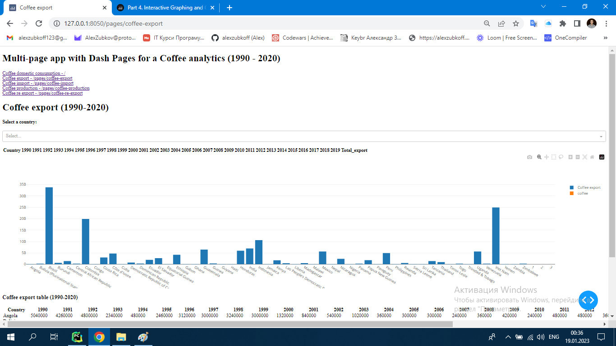The image size is (616, 346).
Task: Open the Codewars bookmark
Action: pos(303,38)
